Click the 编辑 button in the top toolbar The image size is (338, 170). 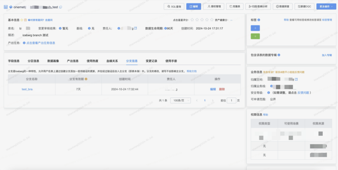(x=194, y=7)
